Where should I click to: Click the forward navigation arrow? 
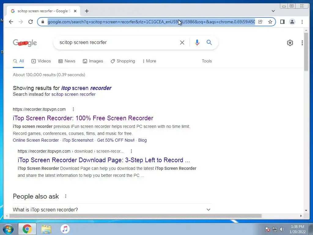pyautogui.click(x=21, y=22)
